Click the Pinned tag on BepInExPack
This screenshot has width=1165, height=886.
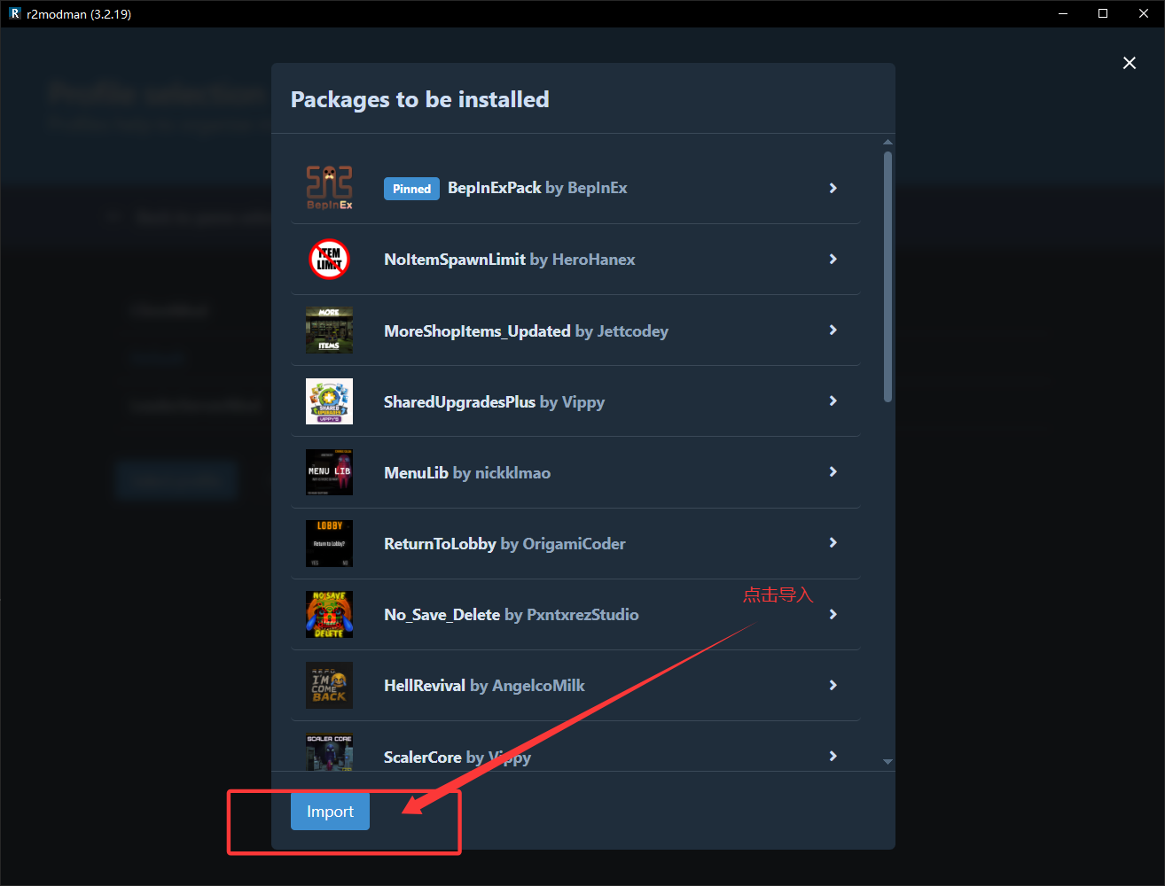(411, 189)
